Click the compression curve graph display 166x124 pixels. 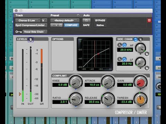coord(95,54)
